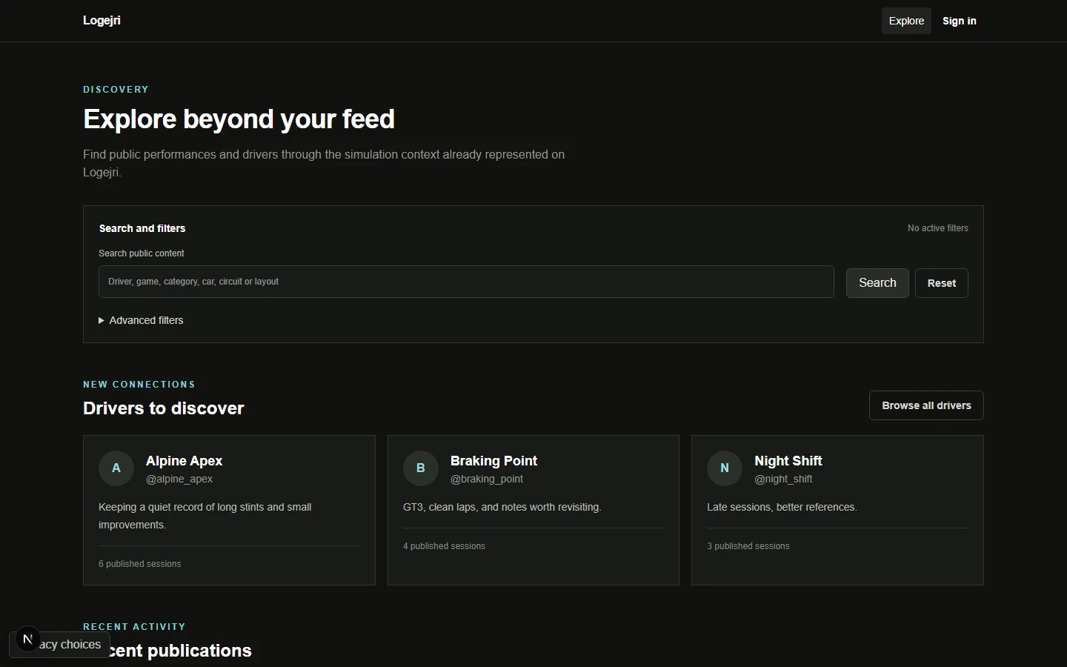The image size is (1067, 667).
Task: Click the Alpine Apex avatar icon
Action: pos(116,468)
